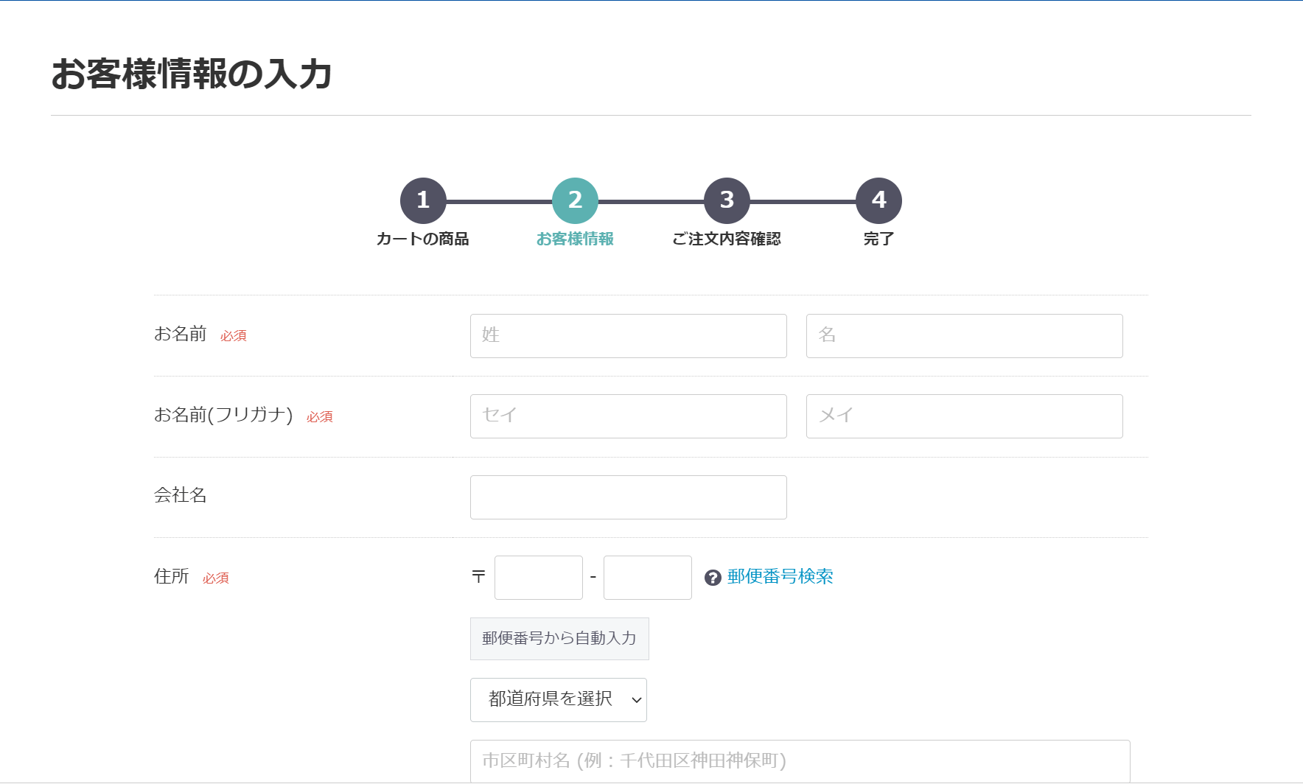Click the first postal code box

(538, 578)
